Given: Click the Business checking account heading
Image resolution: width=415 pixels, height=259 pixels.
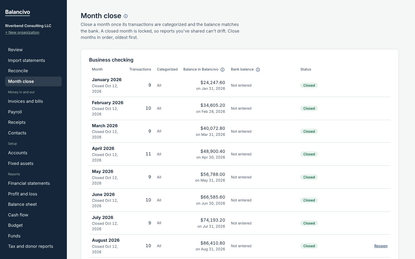Looking at the screenshot, I should click(x=111, y=60).
